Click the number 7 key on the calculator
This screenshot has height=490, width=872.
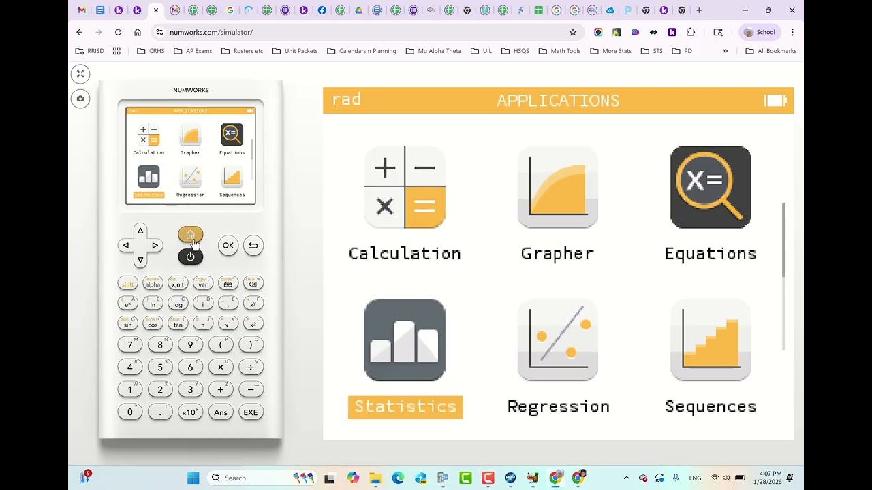pyautogui.click(x=130, y=345)
